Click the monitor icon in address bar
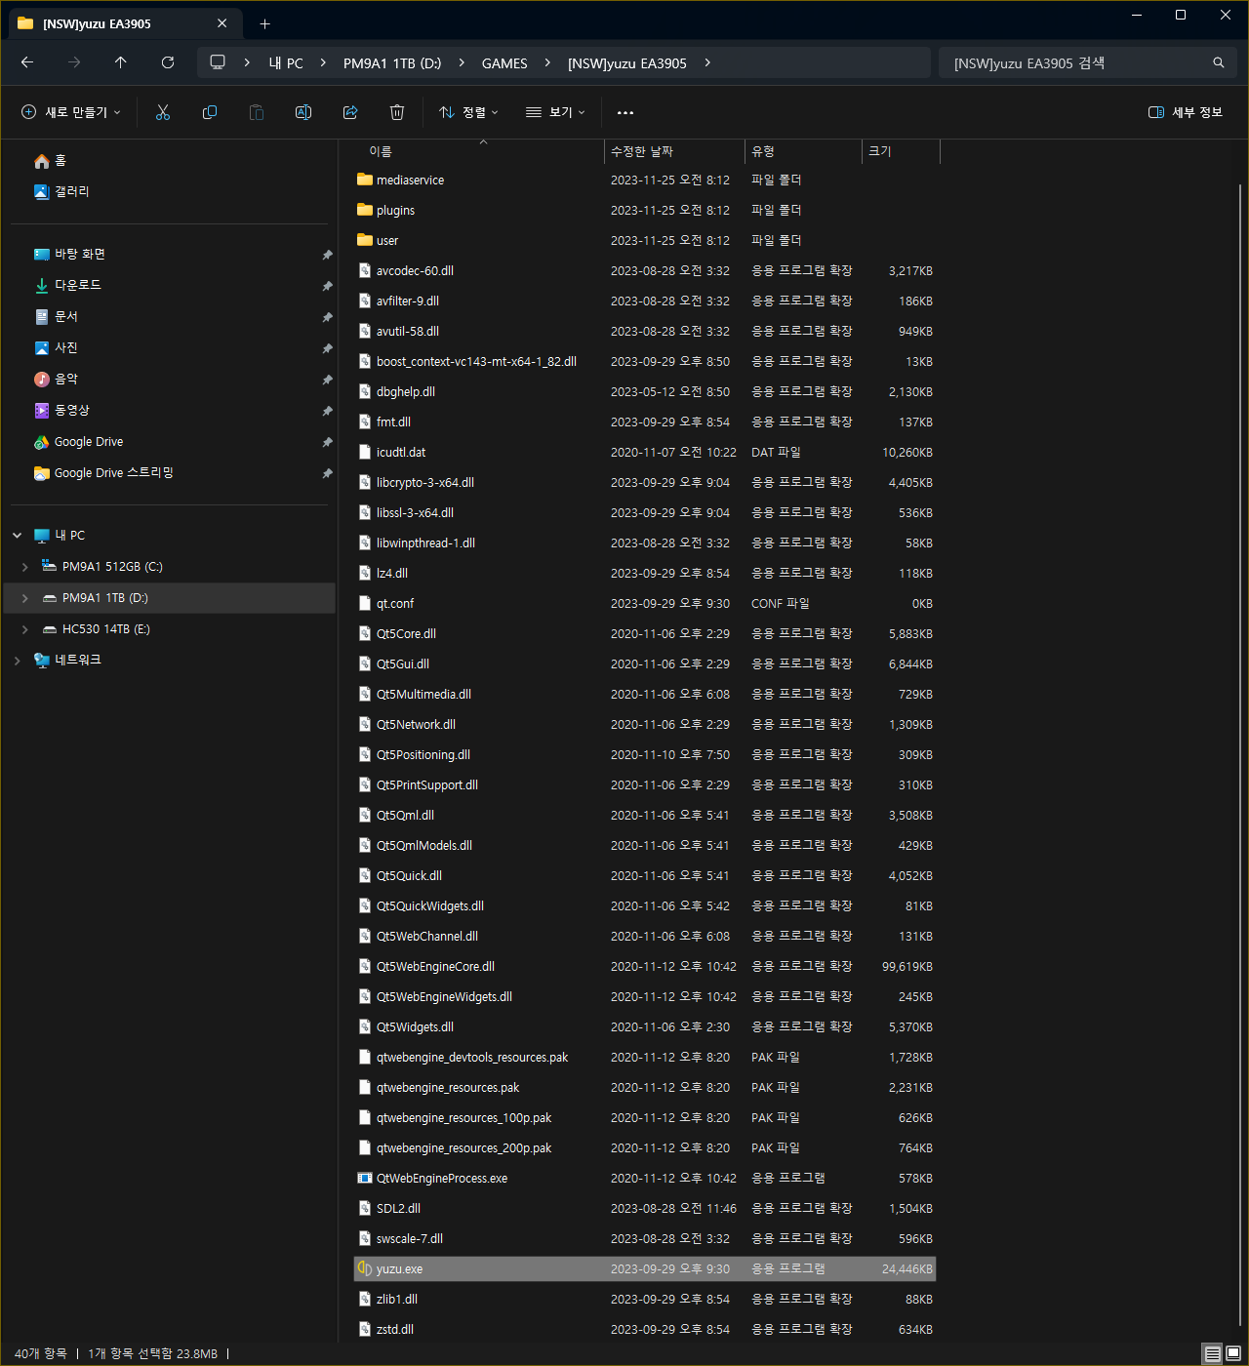1249x1366 pixels. click(x=218, y=62)
